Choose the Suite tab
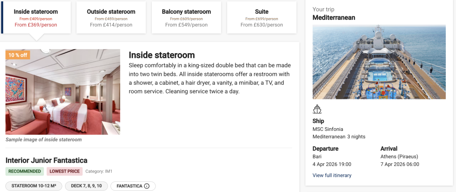Screen dimensions: 456x192 pos(262,17)
